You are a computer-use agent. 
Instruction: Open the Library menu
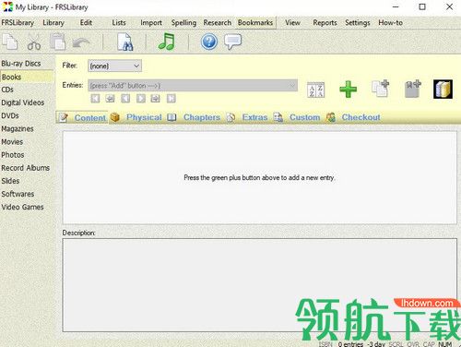coord(53,23)
